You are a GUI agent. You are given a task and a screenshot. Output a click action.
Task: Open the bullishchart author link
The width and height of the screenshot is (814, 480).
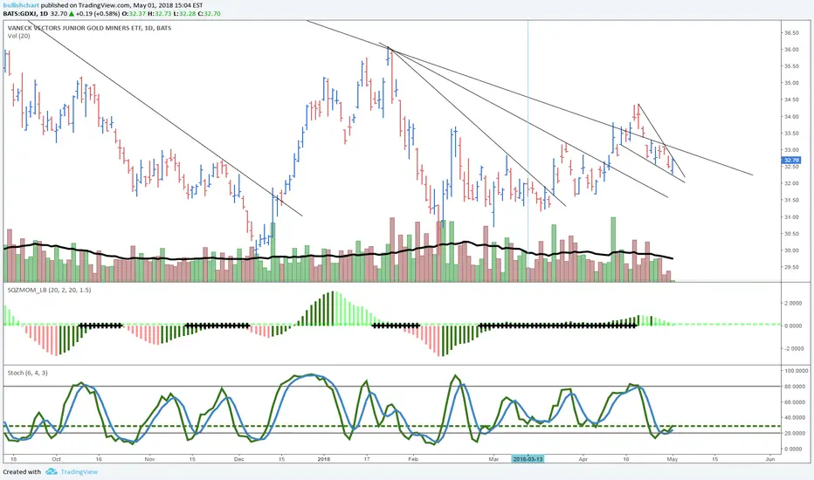[21, 5]
